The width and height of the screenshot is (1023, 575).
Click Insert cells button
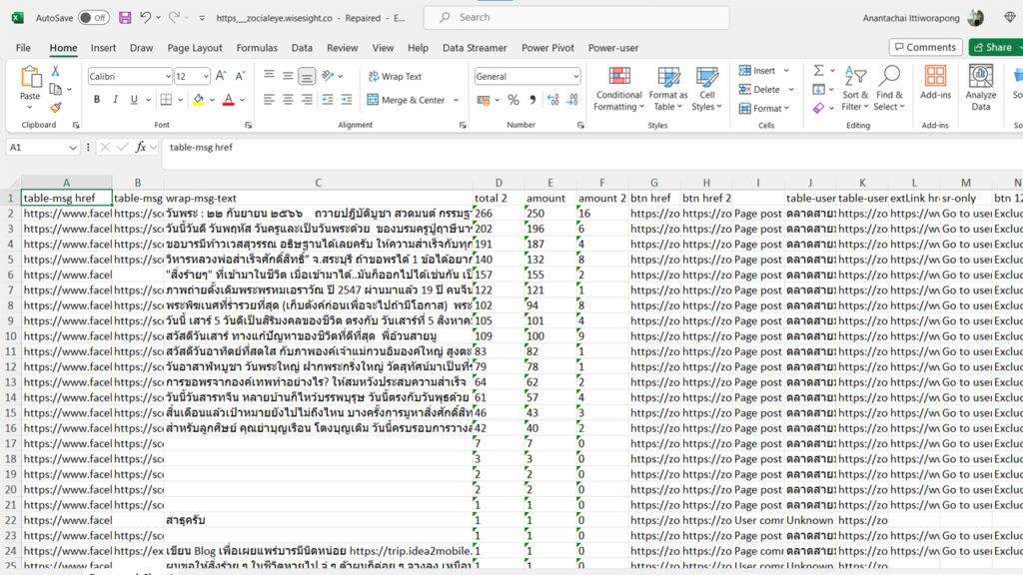pyautogui.click(x=757, y=71)
